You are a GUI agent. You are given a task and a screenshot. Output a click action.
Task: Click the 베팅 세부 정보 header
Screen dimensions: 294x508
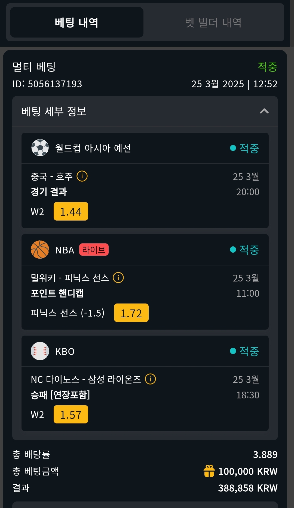pos(54,111)
